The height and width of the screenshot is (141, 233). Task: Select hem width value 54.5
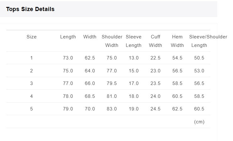click(177, 58)
